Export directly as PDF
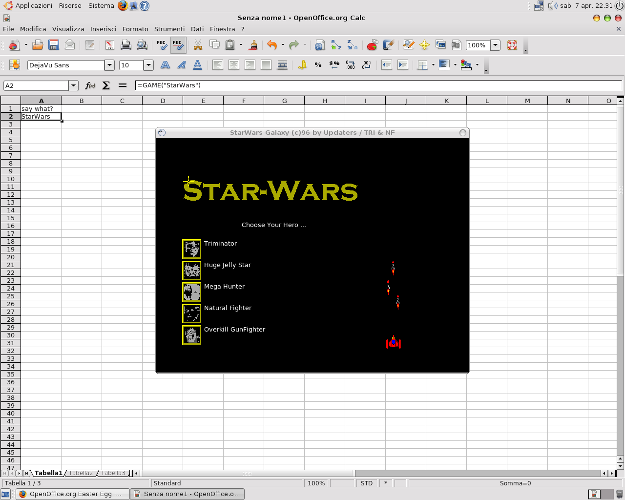 pyautogui.click(x=110, y=45)
